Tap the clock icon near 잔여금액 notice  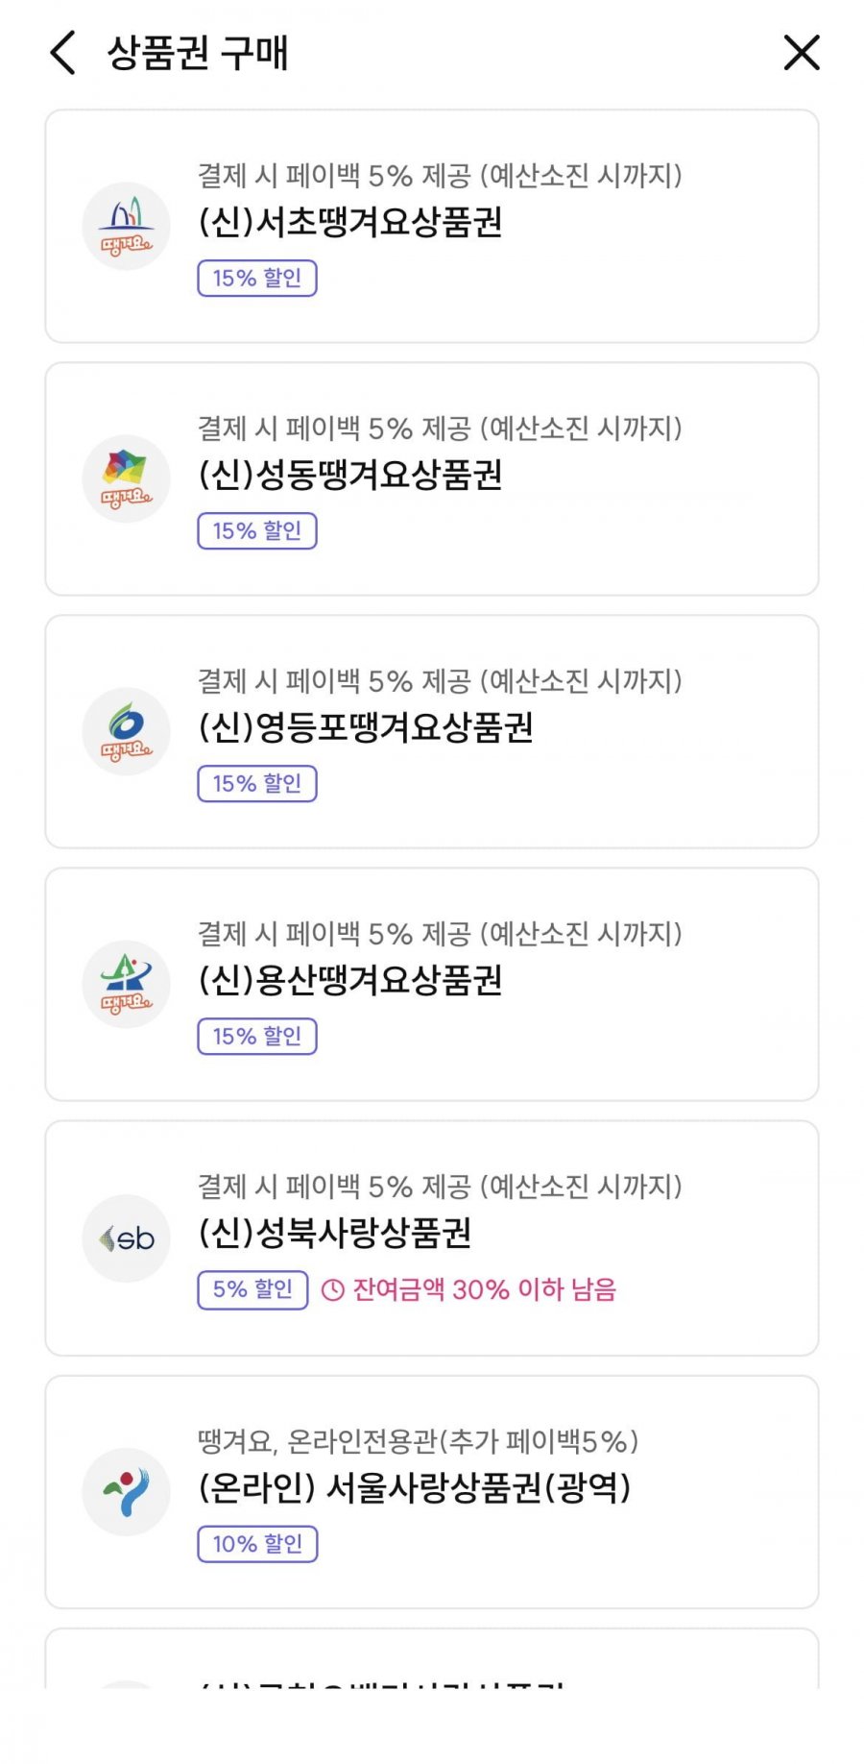pos(332,1289)
